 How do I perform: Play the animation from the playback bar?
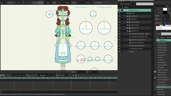click(62, 72)
